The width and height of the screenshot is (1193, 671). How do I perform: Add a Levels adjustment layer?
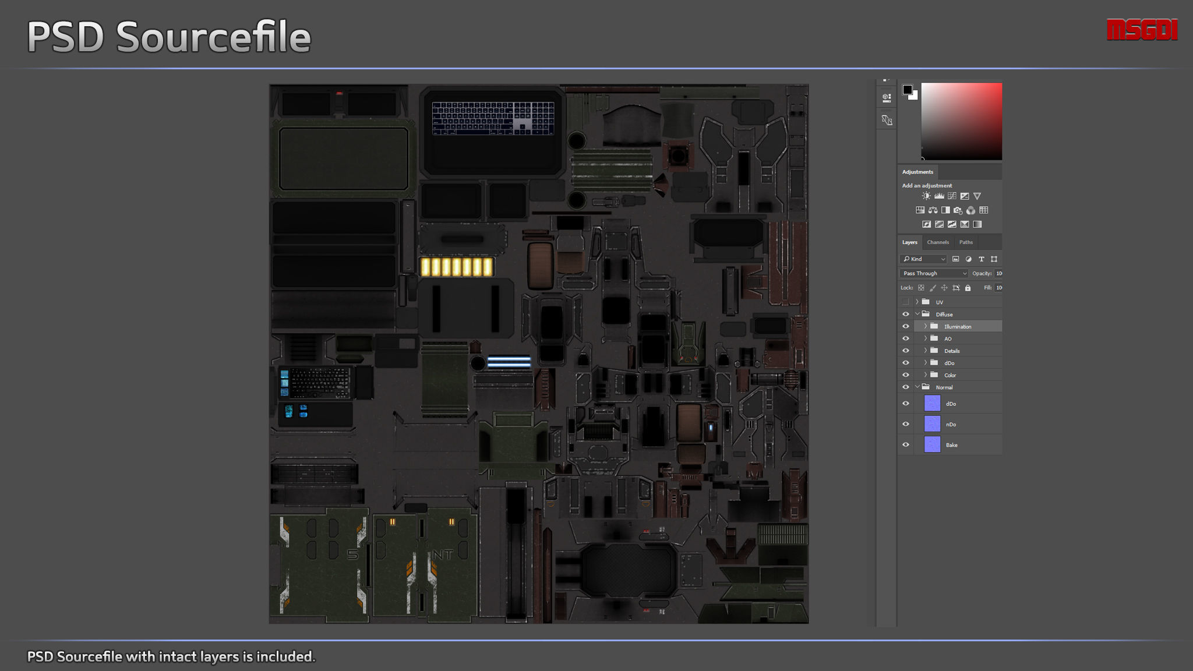[x=939, y=196]
